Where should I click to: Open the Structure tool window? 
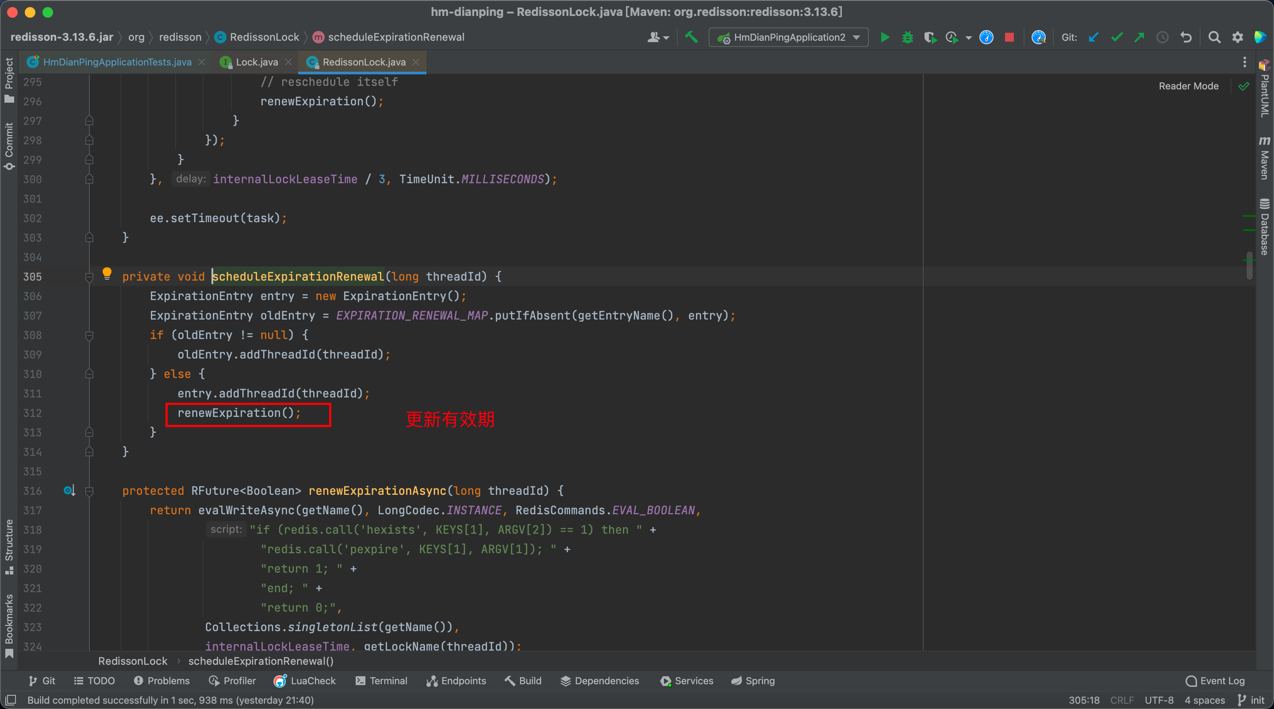(x=9, y=547)
